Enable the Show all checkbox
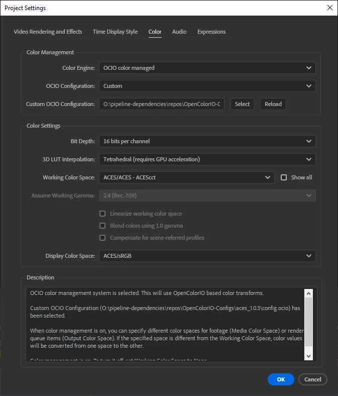 point(284,177)
